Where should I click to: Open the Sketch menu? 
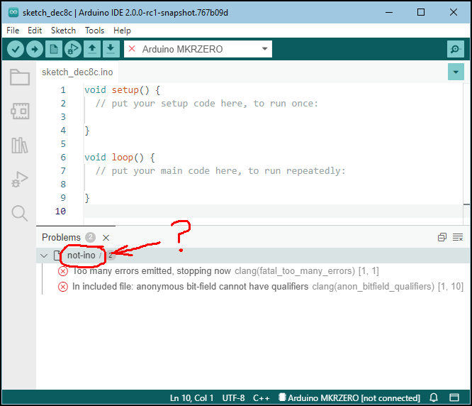pos(63,31)
